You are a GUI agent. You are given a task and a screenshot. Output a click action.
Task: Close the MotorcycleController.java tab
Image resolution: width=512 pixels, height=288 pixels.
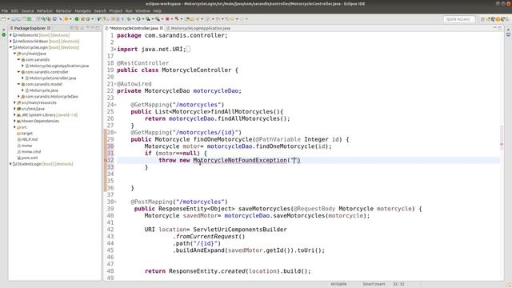[161, 28]
